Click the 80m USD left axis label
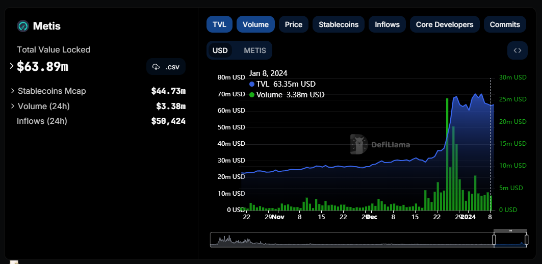542x264 pixels. coord(231,77)
